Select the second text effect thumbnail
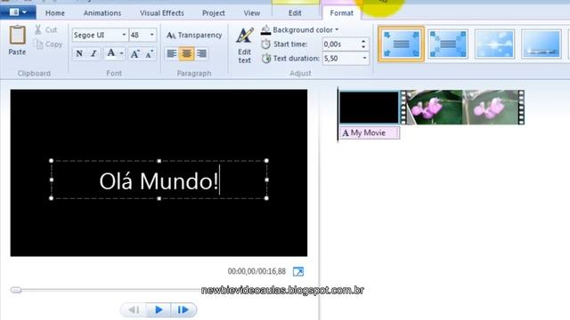Image resolution: width=570 pixels, height=320 pixels. click(448, 44)
